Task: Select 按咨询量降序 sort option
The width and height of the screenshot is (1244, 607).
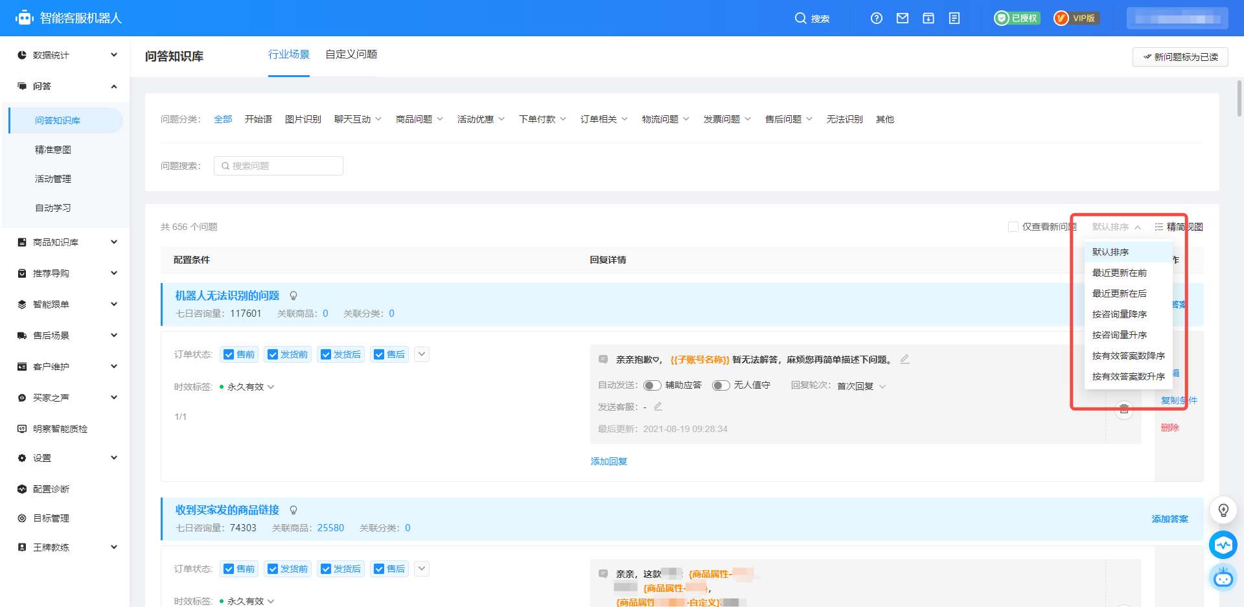Action: [1129, 314]
